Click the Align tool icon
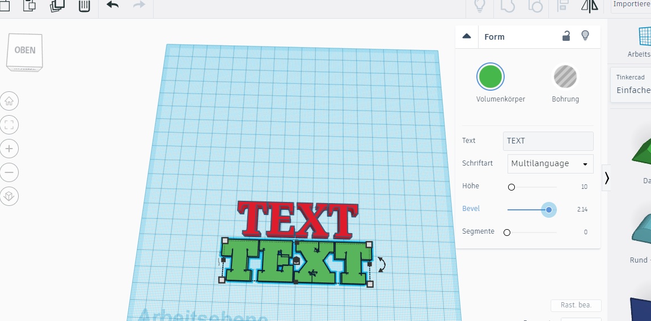 point(564,6)
